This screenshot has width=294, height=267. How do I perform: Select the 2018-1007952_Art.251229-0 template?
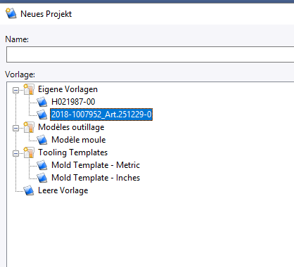tap(101, 115)
